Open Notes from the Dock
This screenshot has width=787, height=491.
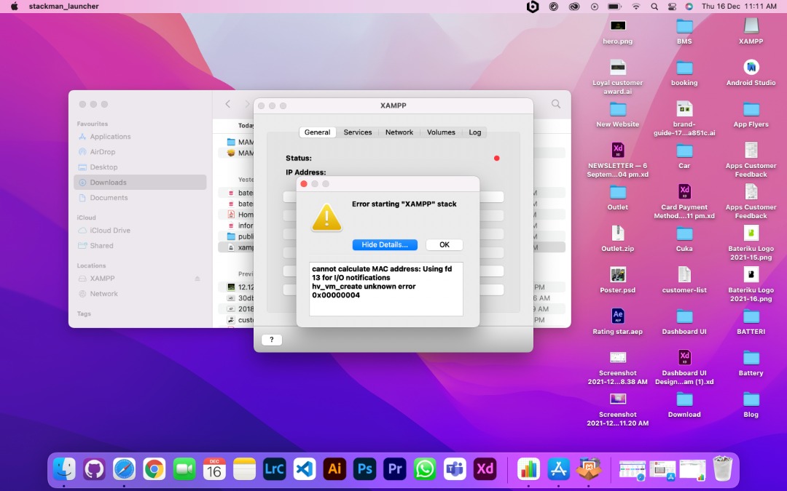click(x=244, y=469)
